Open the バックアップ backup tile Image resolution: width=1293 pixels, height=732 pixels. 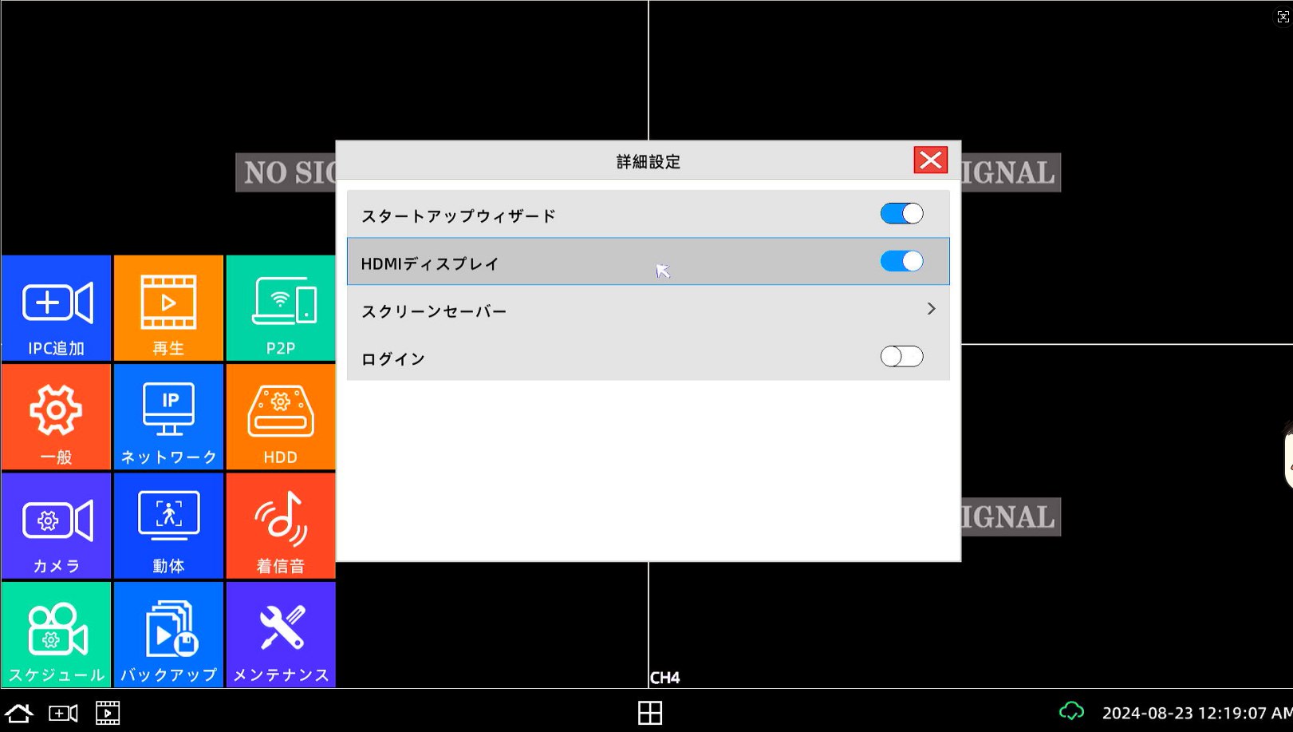tap(168, 635)
